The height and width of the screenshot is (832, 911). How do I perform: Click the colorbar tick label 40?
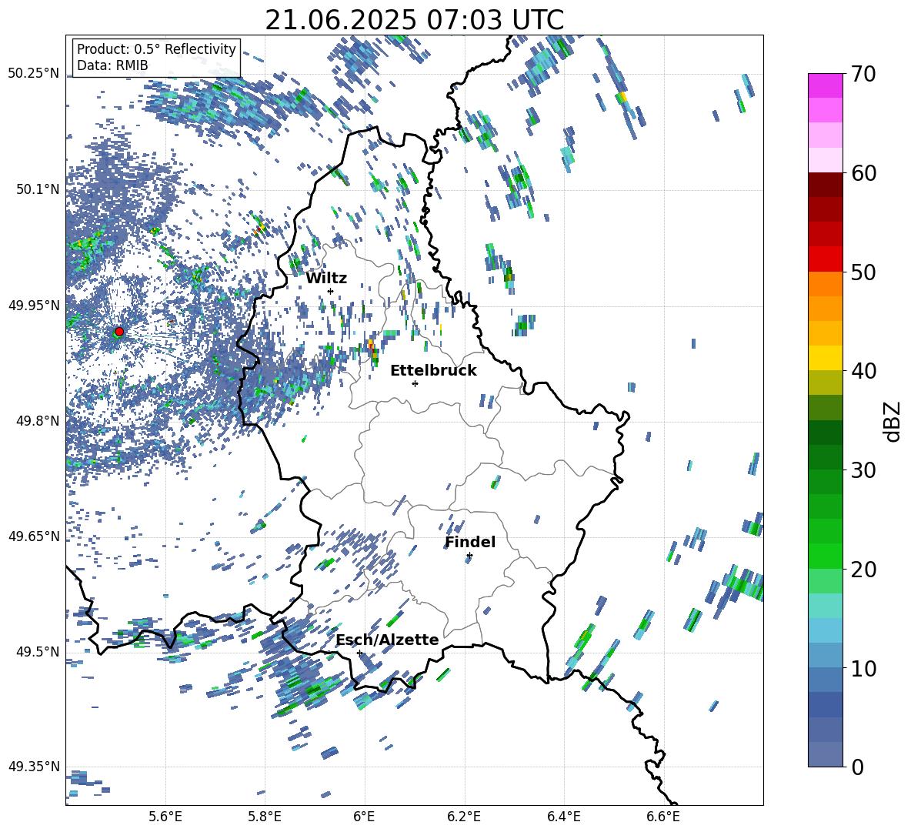(863, 371)
